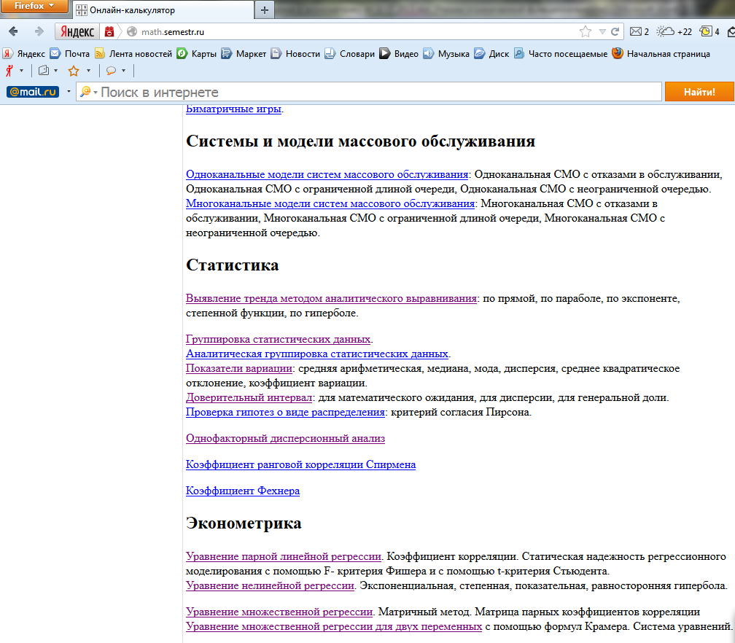Open Уравнение множественной регрессии для двух переменных link

click(x=334, y=626)
